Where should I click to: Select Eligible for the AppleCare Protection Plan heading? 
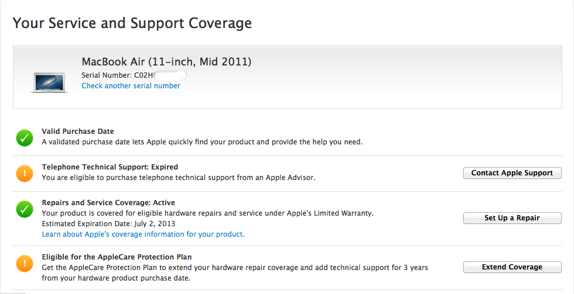pos(117,257)
